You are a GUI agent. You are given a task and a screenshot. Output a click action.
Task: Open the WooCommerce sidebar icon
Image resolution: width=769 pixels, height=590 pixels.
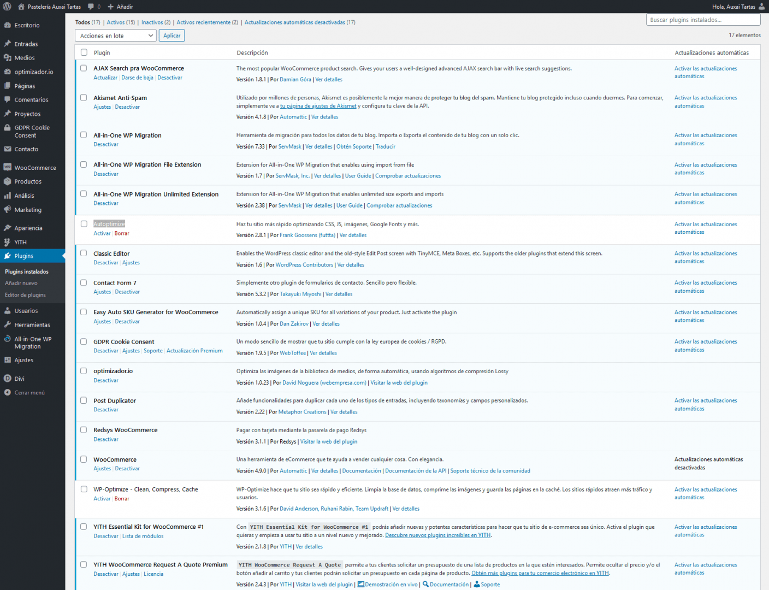[x=7, y=167]
